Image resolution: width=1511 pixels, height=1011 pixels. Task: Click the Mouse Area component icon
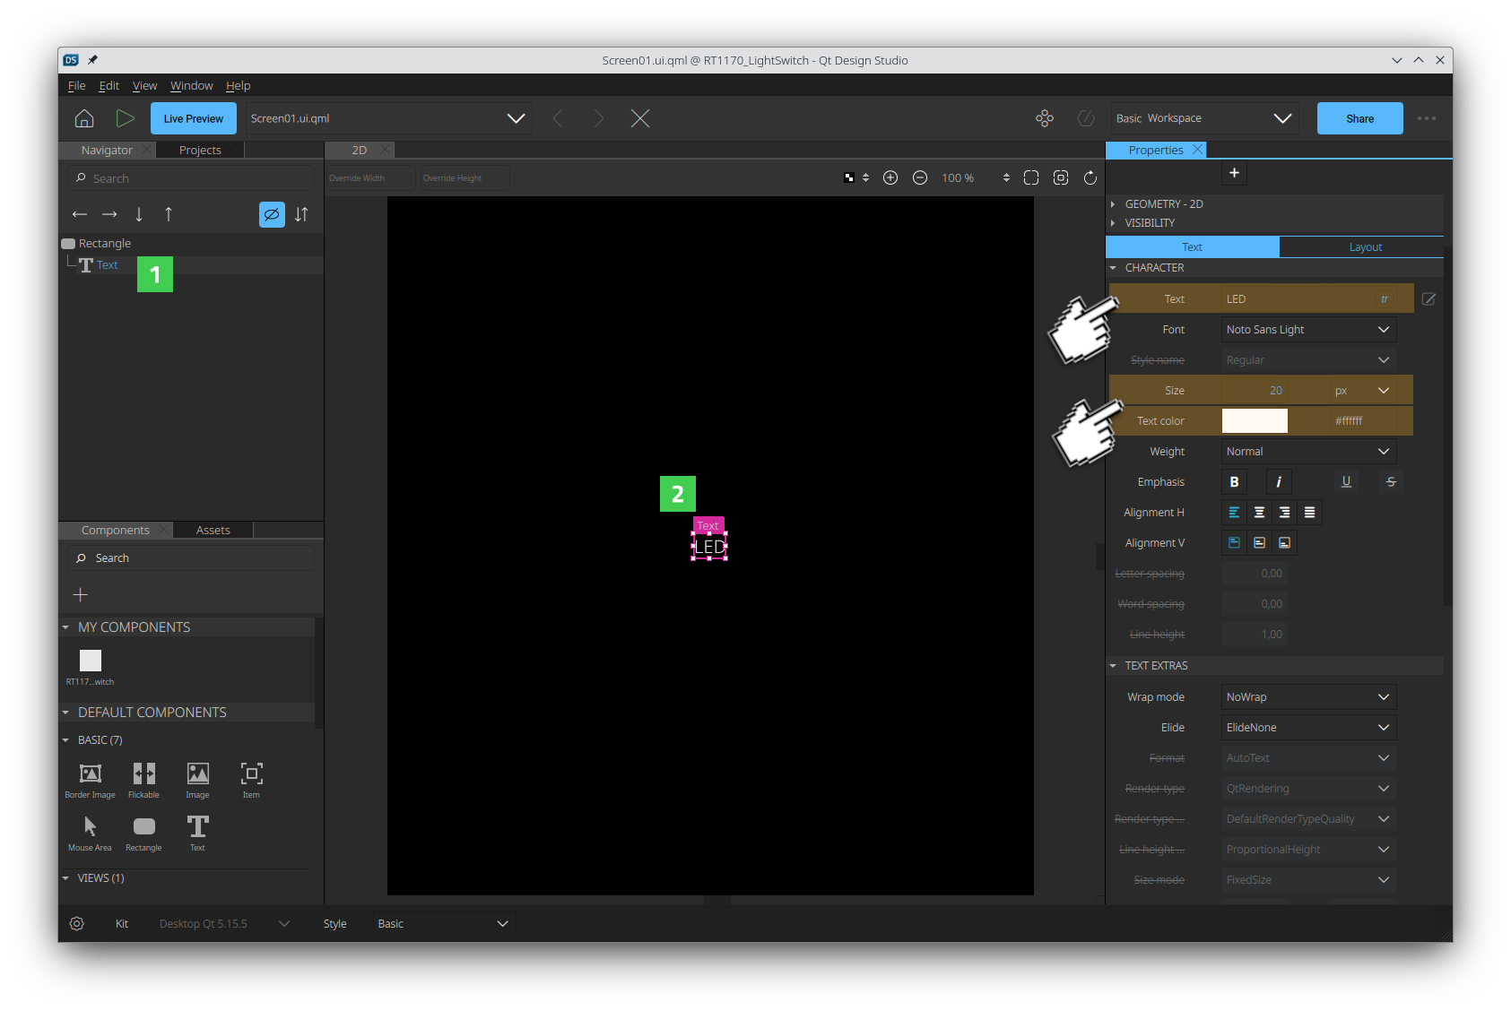pos(91,826)
